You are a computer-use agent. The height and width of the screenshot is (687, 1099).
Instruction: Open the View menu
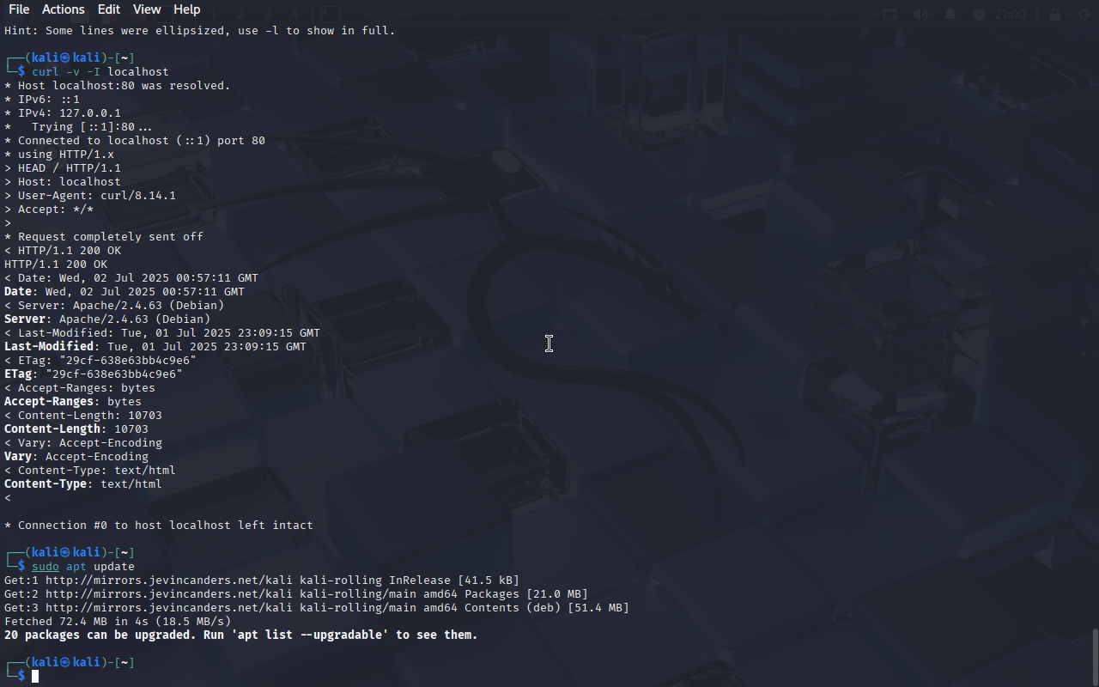147,9
